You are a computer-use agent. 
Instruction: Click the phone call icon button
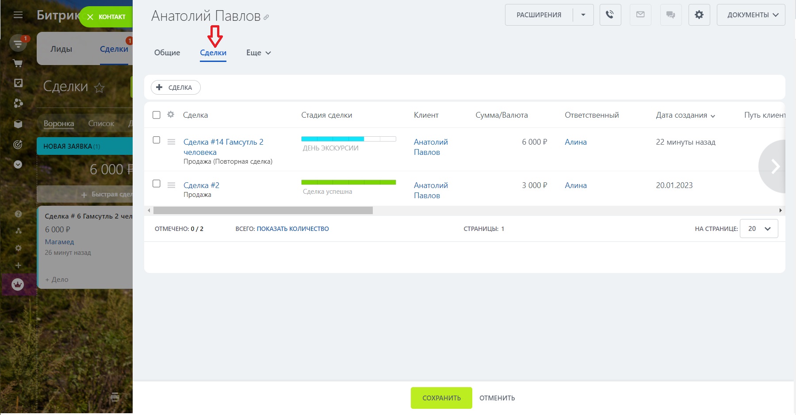[610, 15]
